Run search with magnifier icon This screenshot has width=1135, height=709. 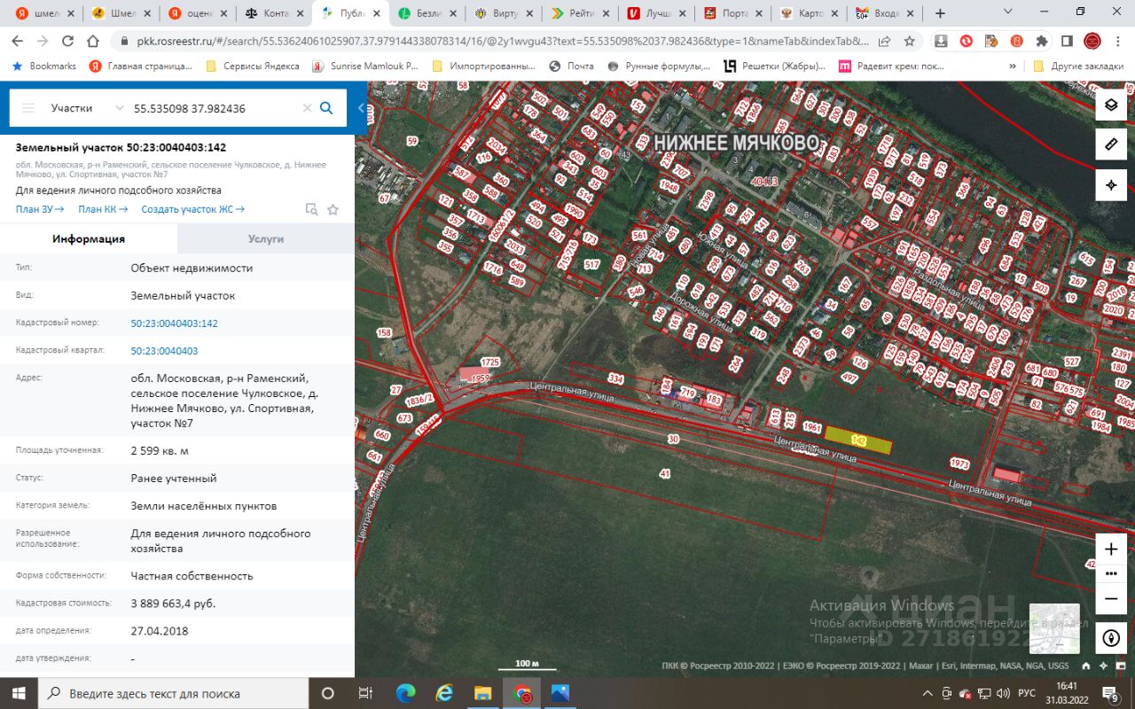tap(326, 108)
